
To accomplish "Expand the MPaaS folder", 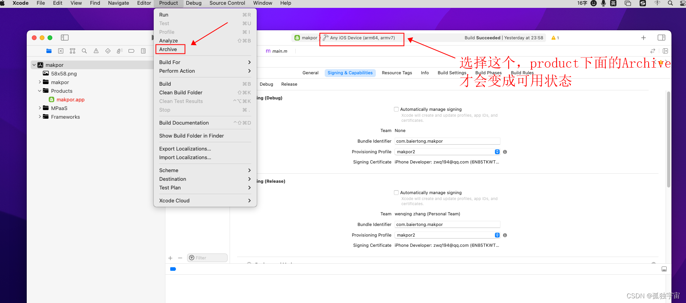I will (40, 108).
